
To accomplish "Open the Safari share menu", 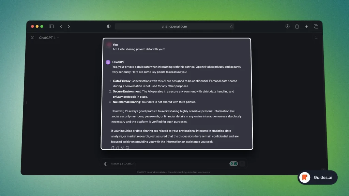I will tap(297, 26).
